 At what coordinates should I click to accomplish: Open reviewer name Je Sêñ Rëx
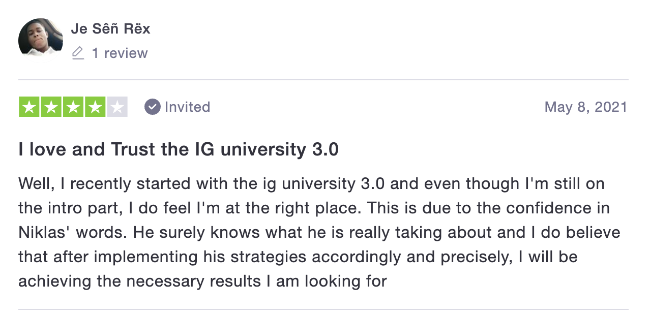point(111,28)
